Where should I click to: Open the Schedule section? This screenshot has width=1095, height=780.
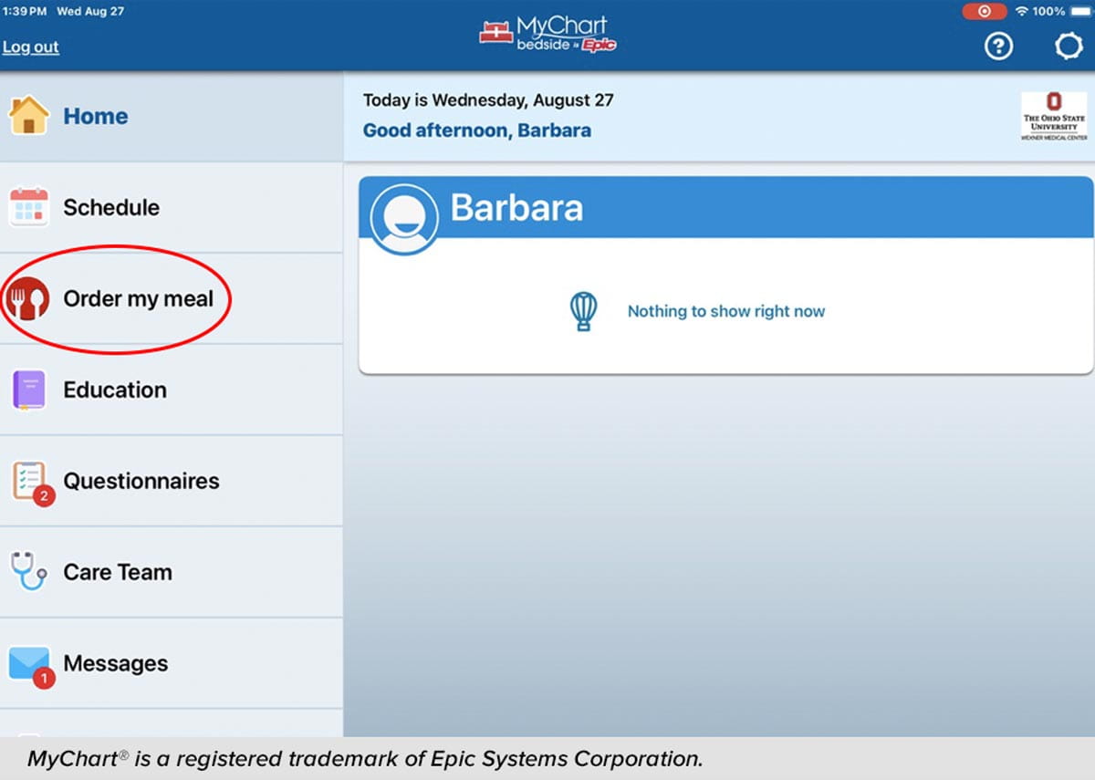pyautogui.click(x=111, y=207)
